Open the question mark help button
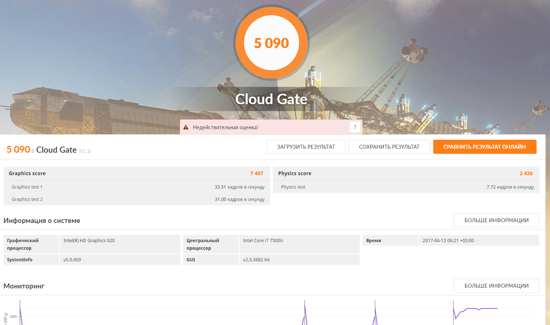Viewport: 550px width, 325px height. (355, 127)
